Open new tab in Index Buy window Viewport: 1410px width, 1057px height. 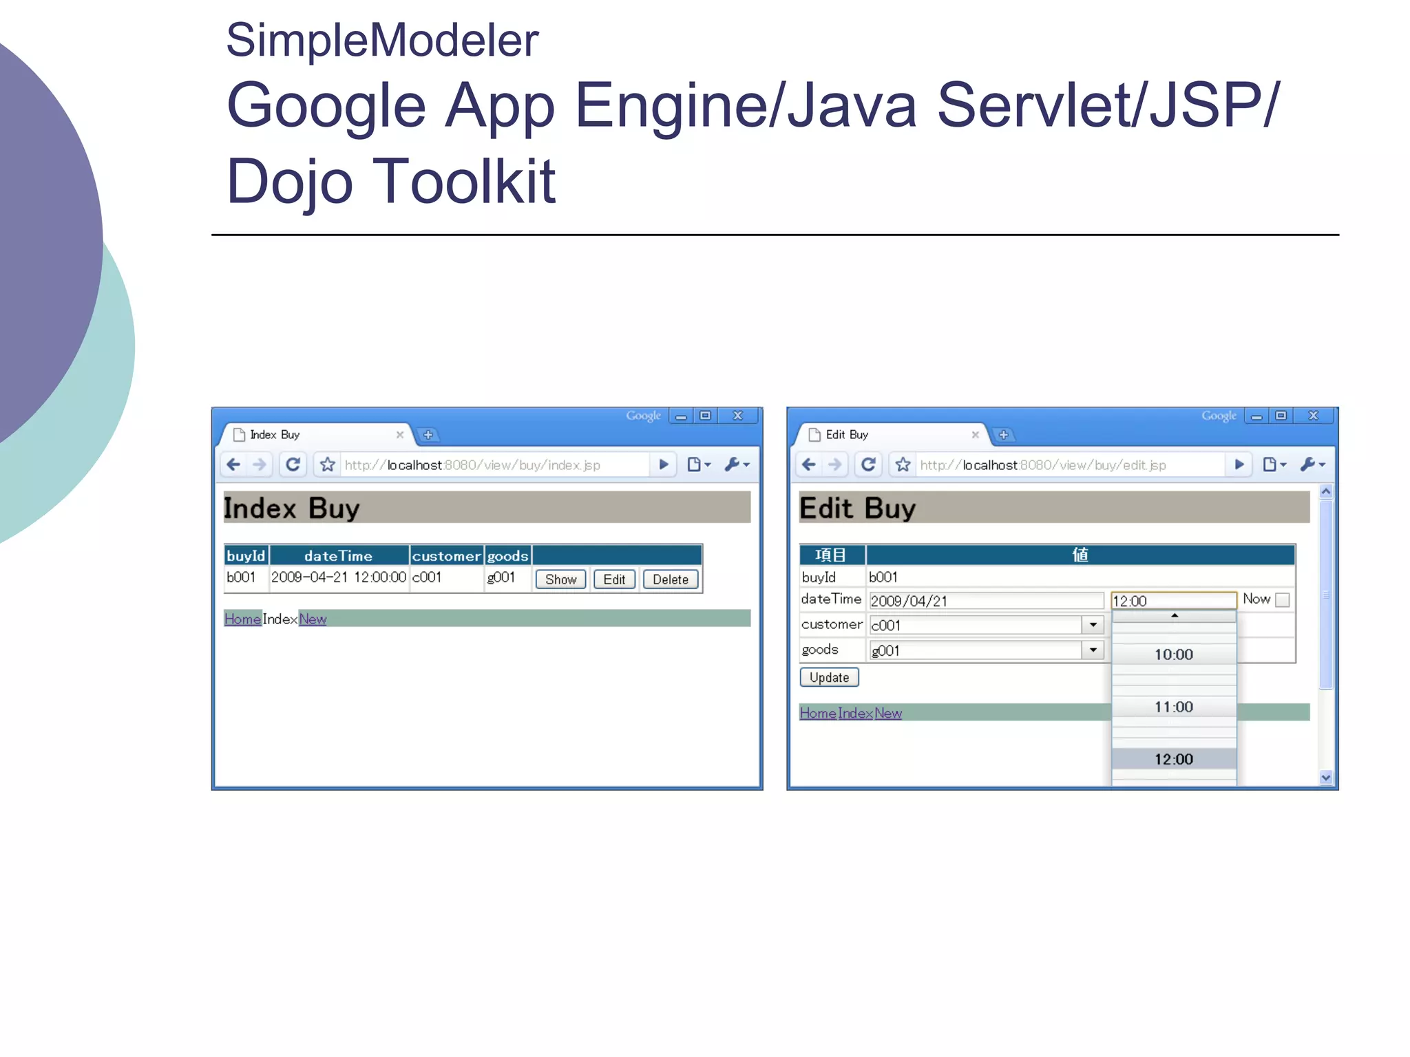click(x=428, y=435)
